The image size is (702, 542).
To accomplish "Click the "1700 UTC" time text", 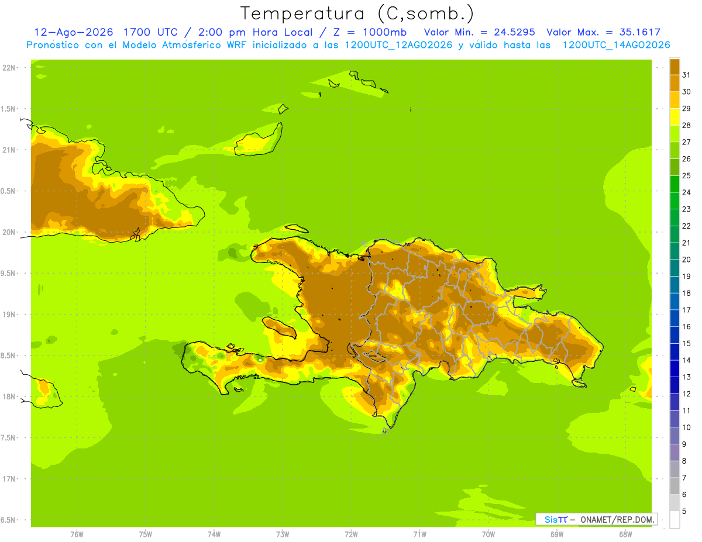I will 149,32.
